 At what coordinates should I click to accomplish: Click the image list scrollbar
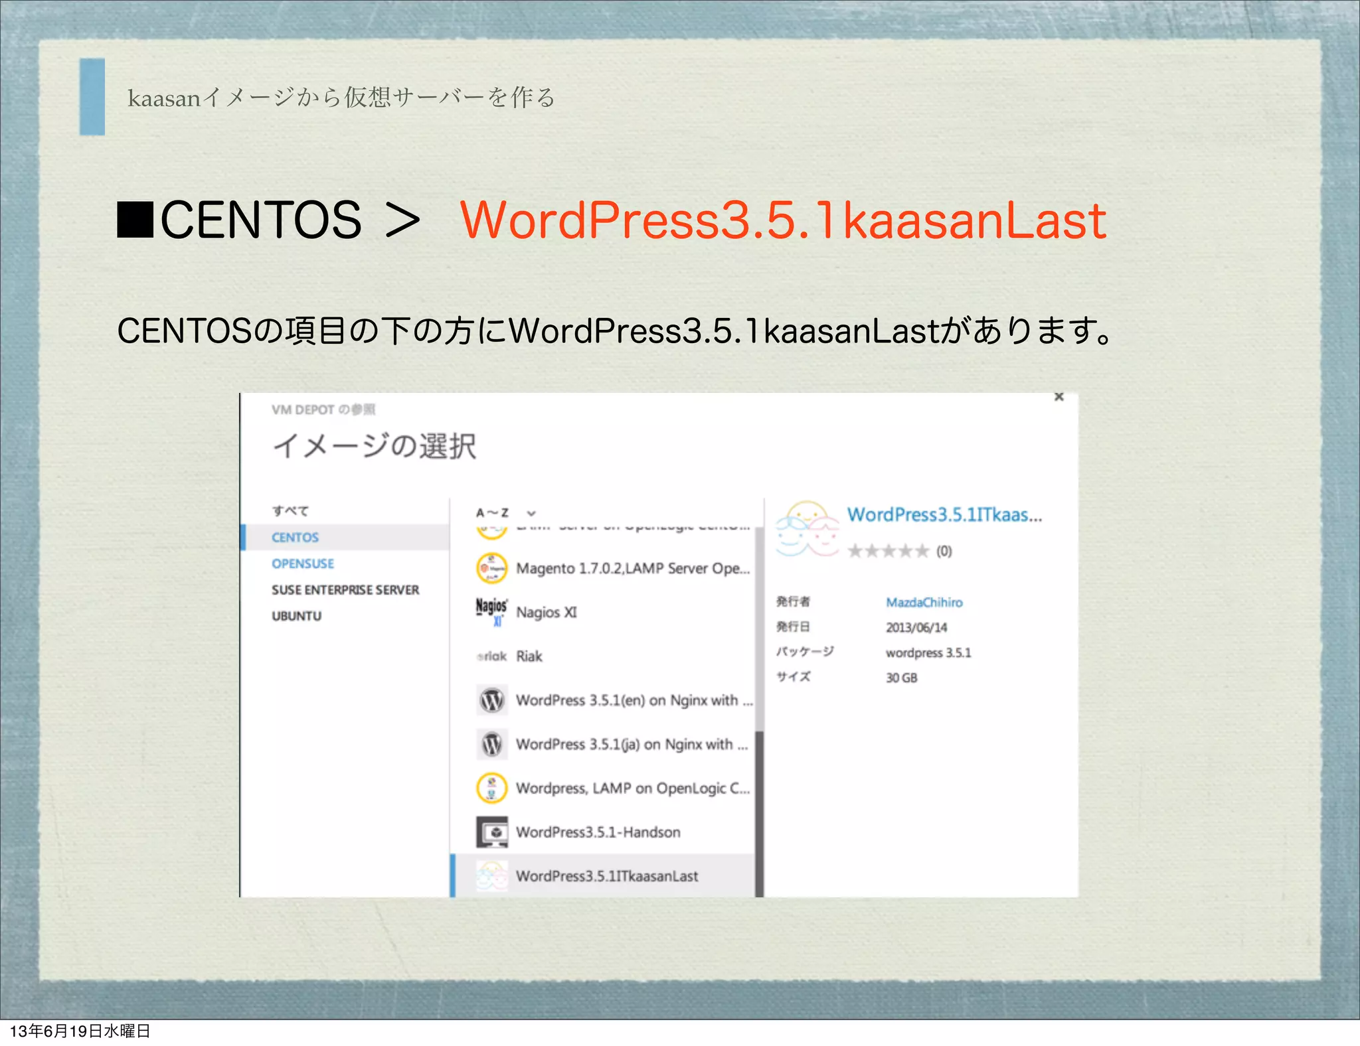759,813
